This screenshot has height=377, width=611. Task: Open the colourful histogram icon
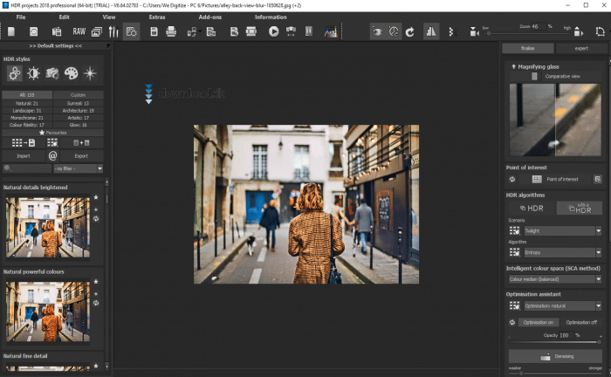point(331,31)
